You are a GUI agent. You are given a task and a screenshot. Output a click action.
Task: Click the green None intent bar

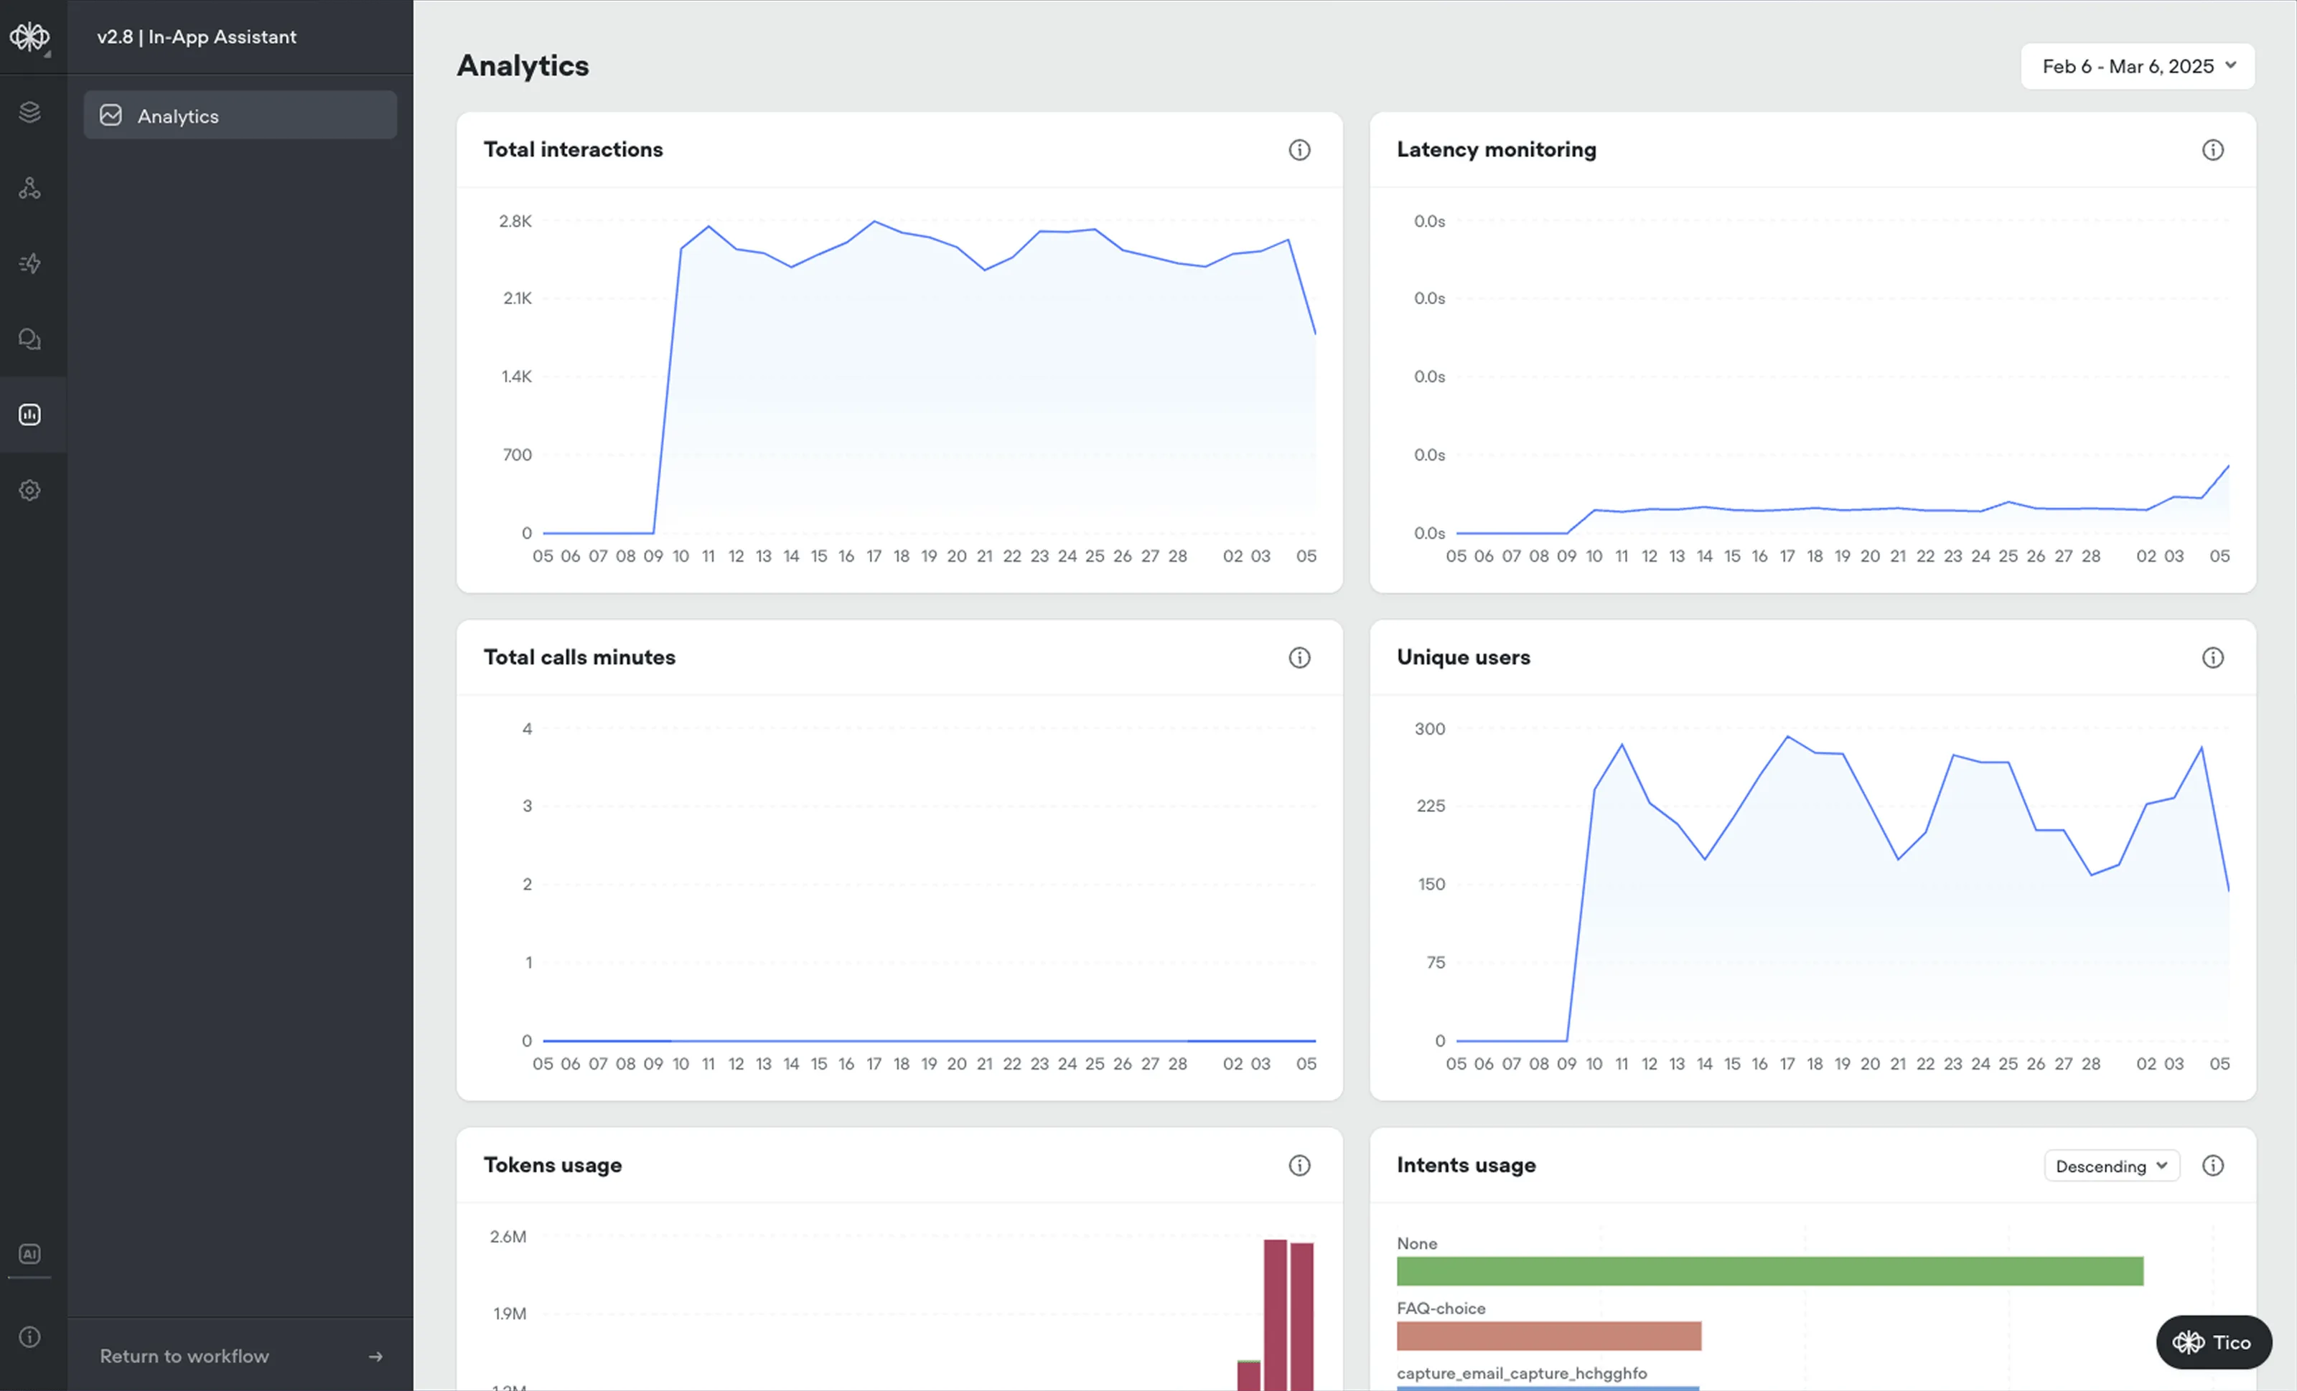tap(1769, 1272)
